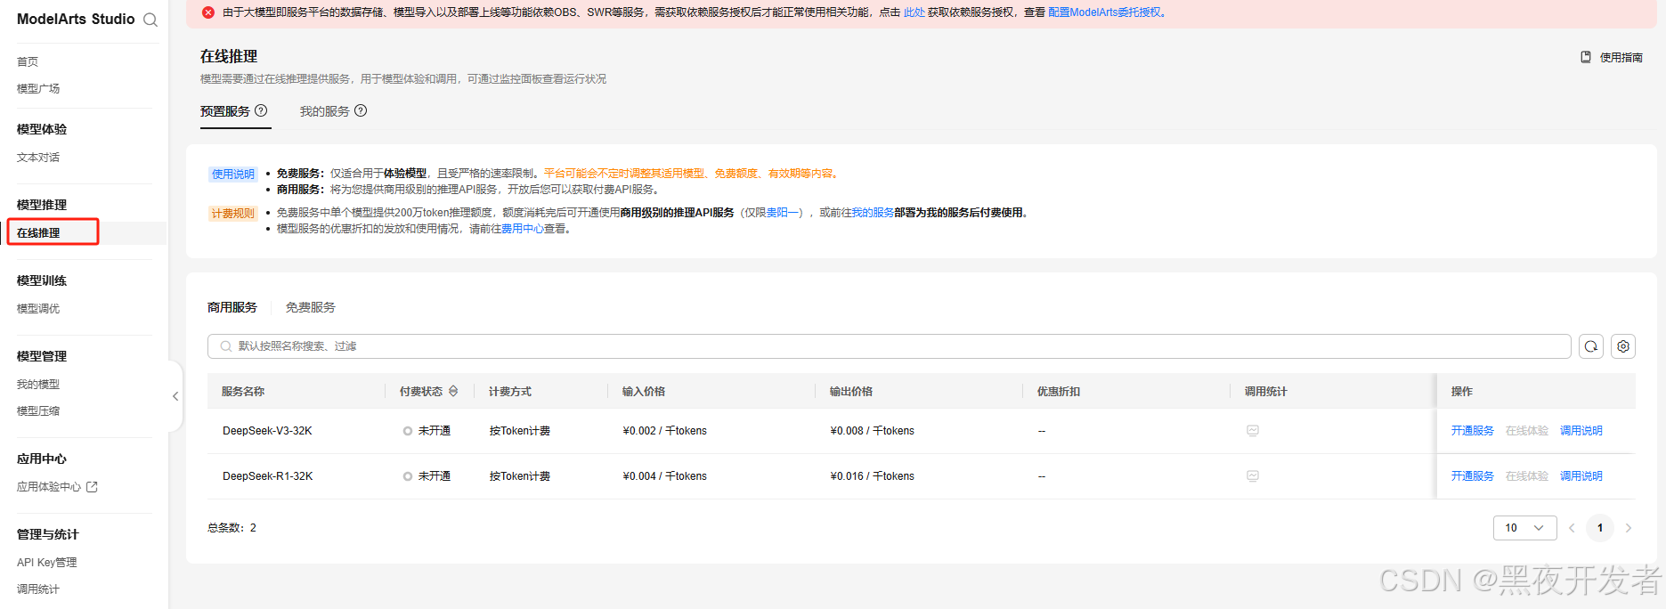
Task: Click 在线体验 for DeepSeek-R1-32K
Action: point(1527,476)
